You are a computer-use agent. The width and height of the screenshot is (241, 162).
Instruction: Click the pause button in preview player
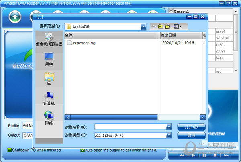[x=204, y=156]
